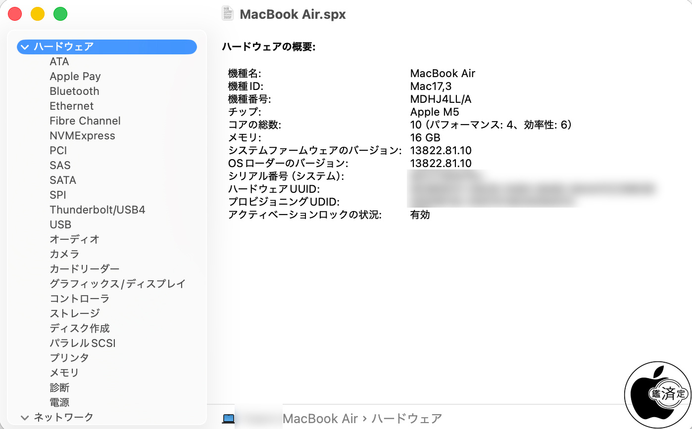This screenshot has height=429, width=692.
Task: Open the Bluetooth hardware section
Action: 74,91
